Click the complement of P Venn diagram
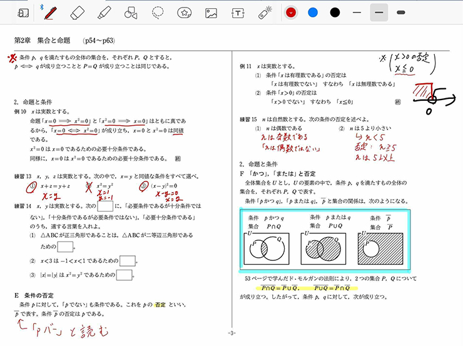 click(380, 248)
